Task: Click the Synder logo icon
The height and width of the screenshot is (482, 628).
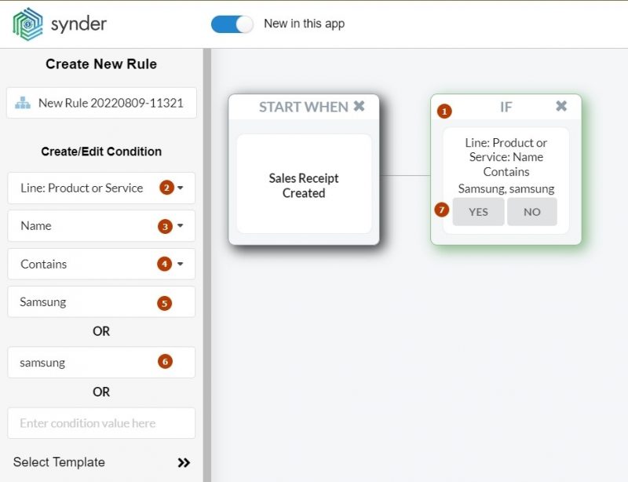Action: tap(27, 24)
